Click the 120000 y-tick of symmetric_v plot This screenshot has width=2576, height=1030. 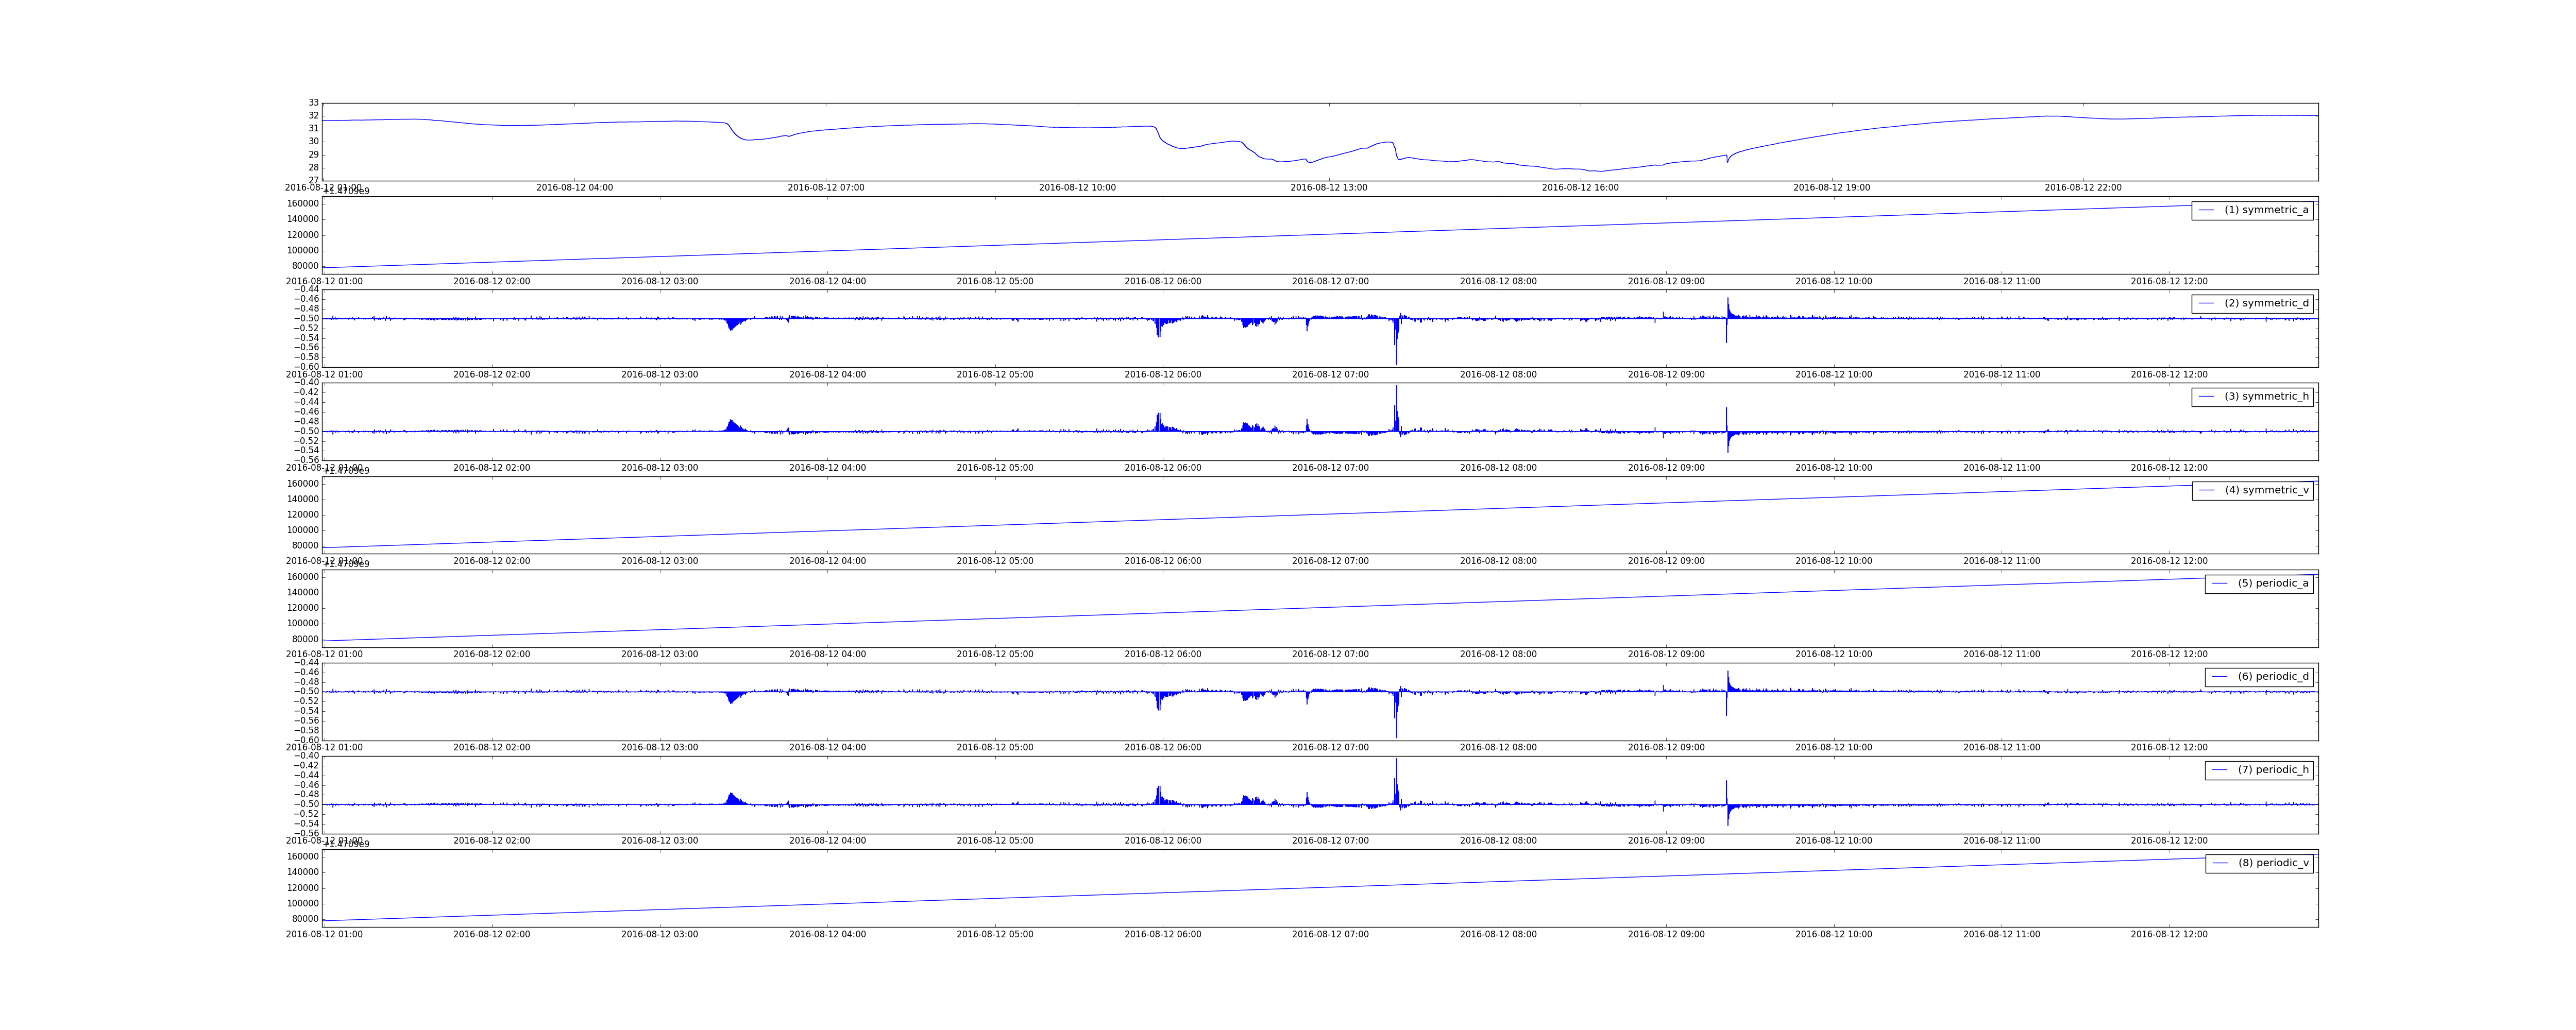click(303, 515)
